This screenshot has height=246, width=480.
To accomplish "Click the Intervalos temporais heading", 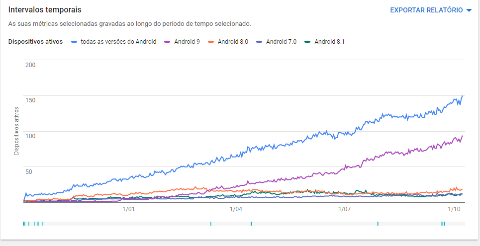I will (45, 10).
